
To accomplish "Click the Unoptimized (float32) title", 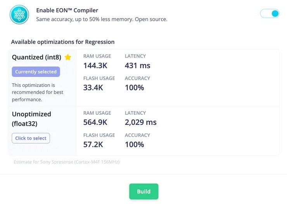I will click(x=31, y=119).
